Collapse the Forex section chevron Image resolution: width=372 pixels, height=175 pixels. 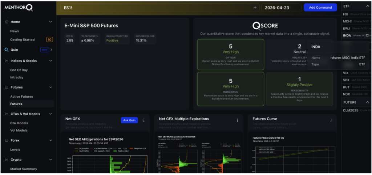(50, 140)
